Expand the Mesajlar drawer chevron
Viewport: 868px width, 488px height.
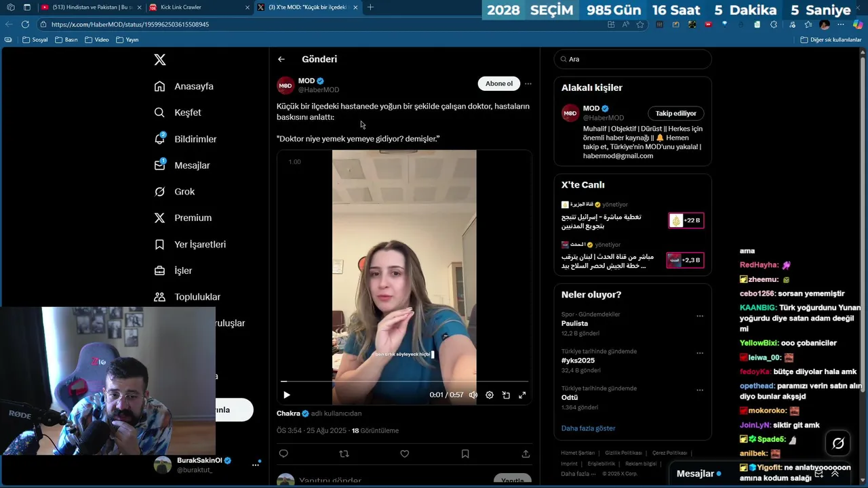tap(835, 474)
